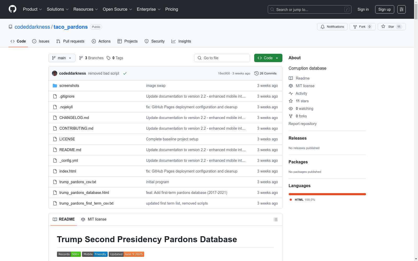Click the 'Records 500+' badge
The width and height of the screenshot is (418, 261).
69,254
